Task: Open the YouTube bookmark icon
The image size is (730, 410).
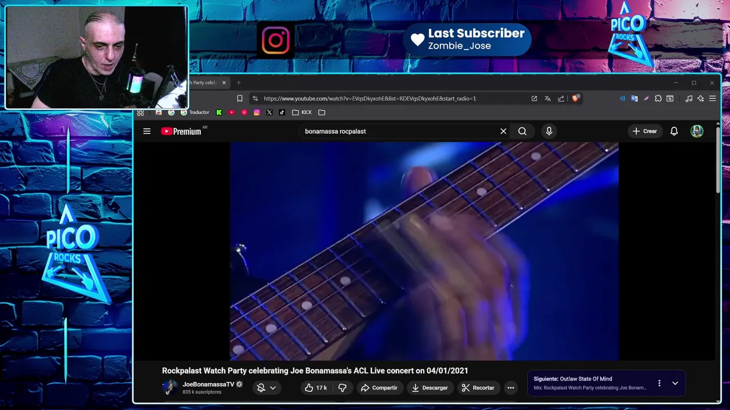Action: click(232, 112)
